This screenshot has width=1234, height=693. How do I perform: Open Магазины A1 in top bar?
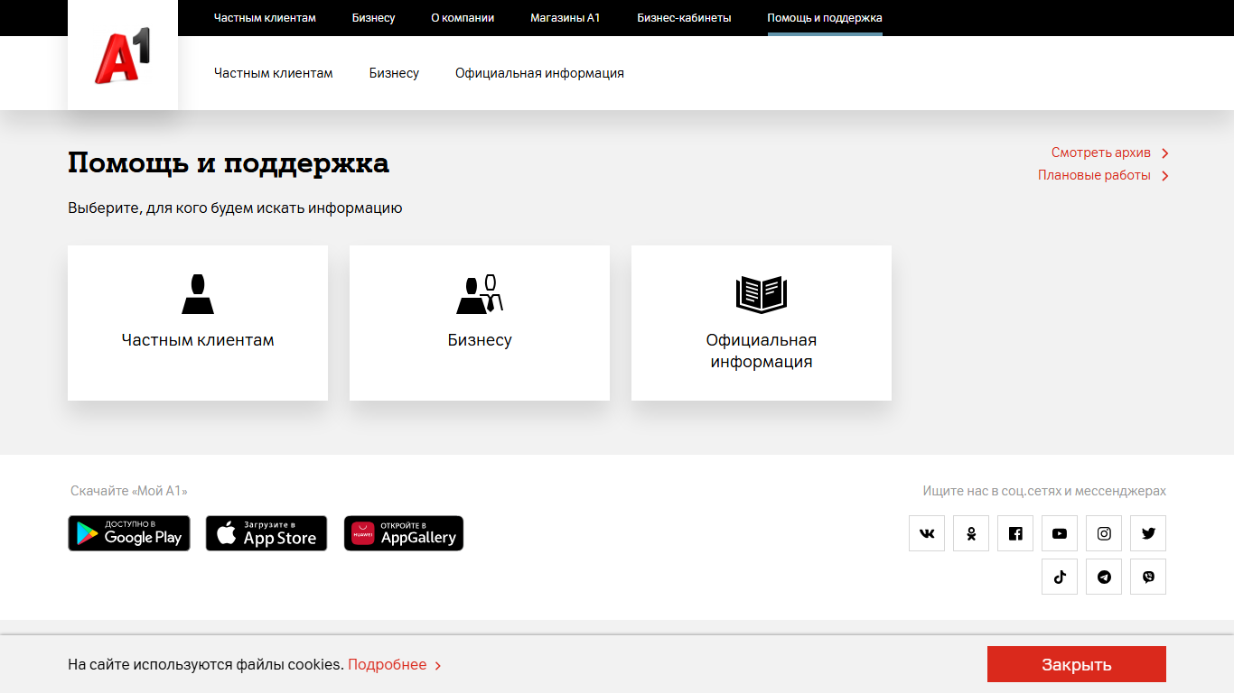coord(566,18)
